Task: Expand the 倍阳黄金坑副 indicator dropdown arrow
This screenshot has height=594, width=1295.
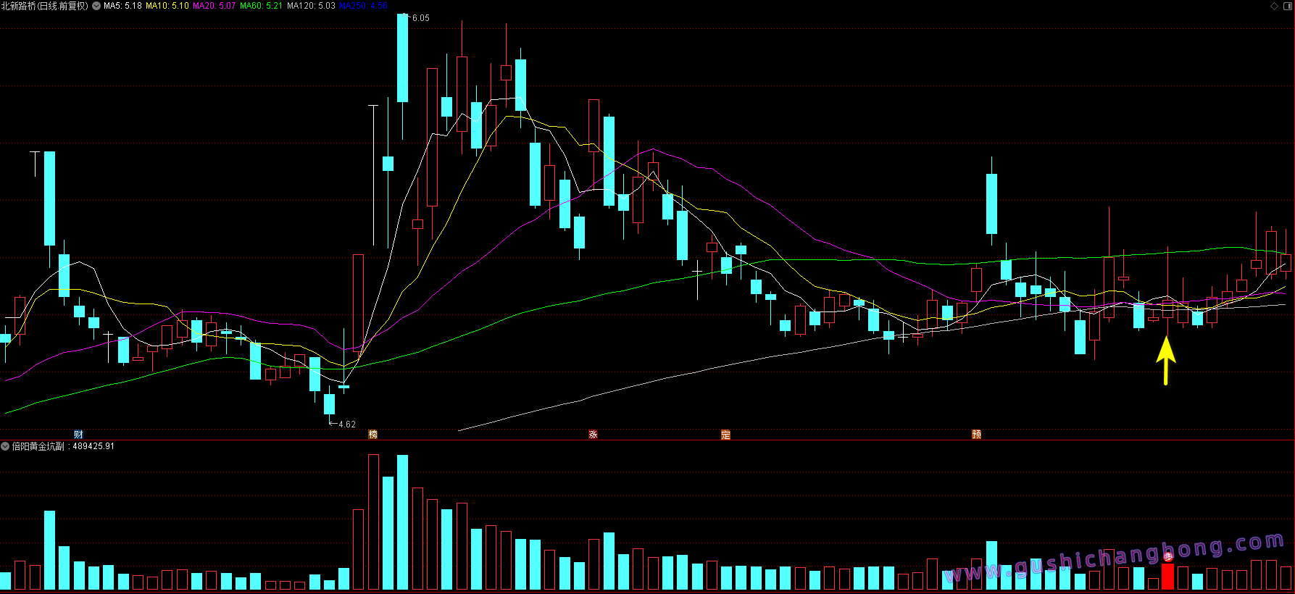Action: 5,446
